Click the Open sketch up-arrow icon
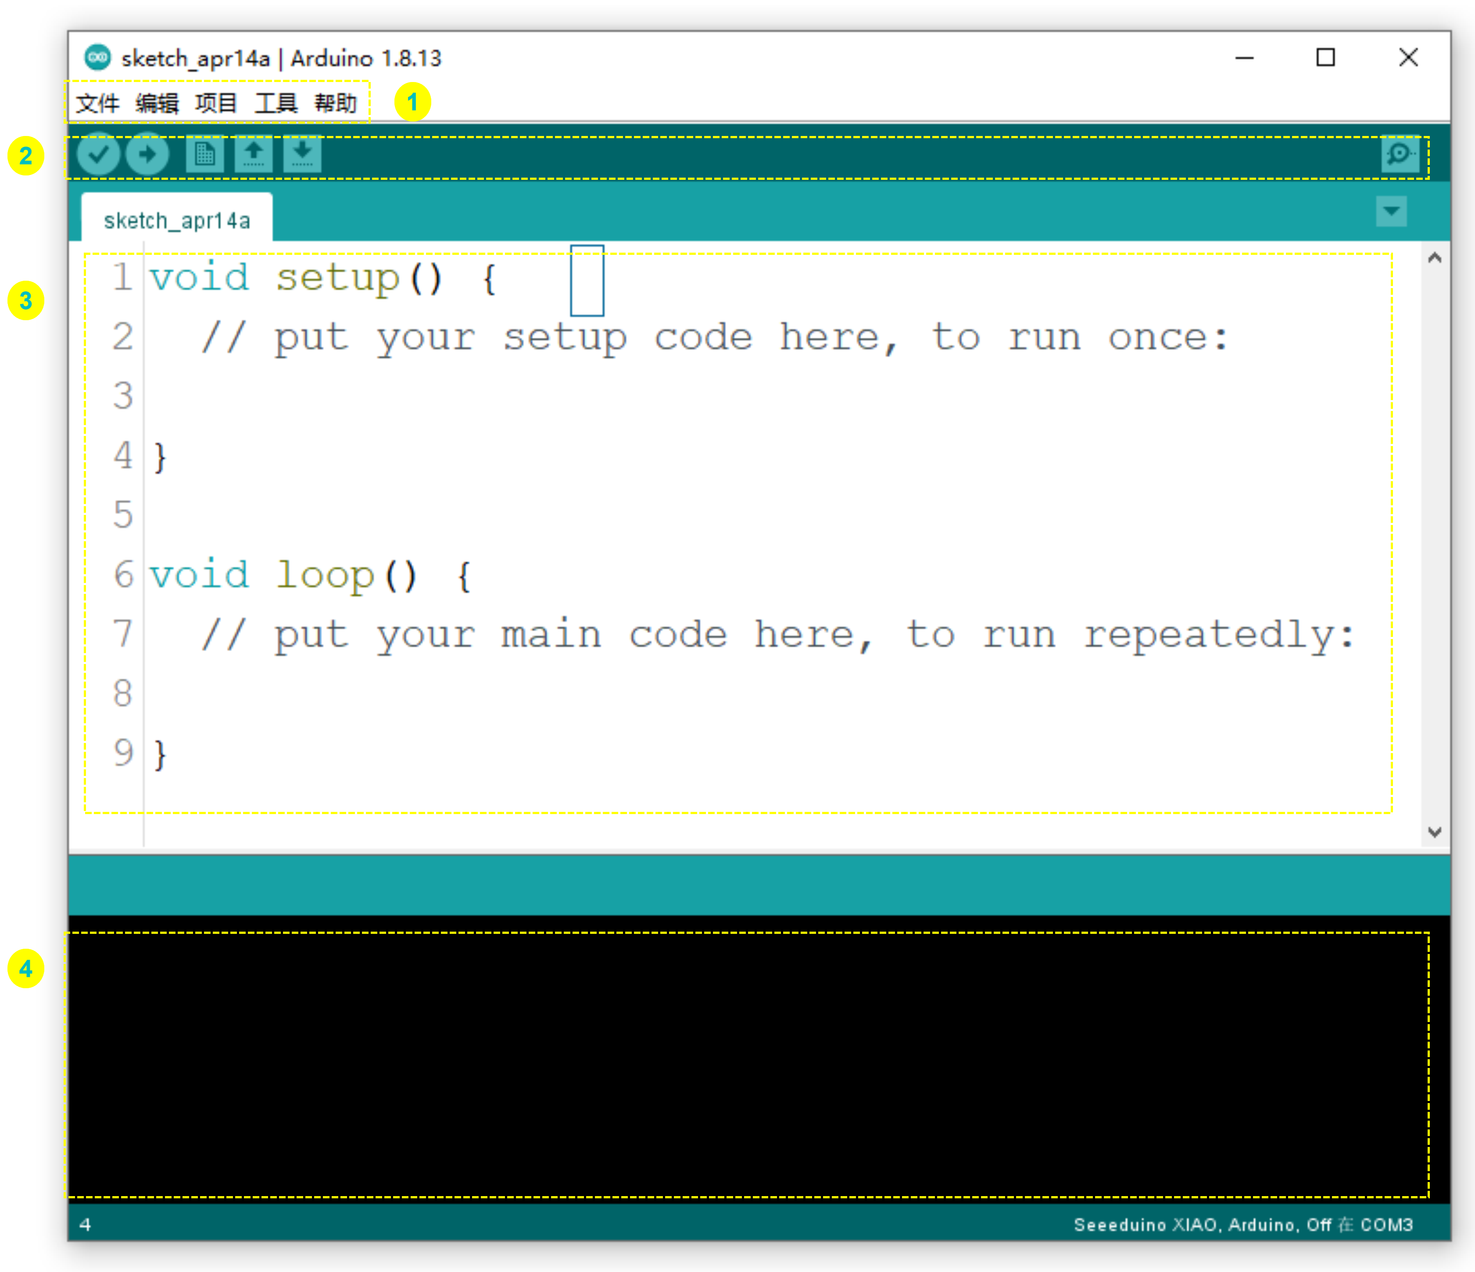The height and width of the screenshot is (1272, 1475). 254,154
